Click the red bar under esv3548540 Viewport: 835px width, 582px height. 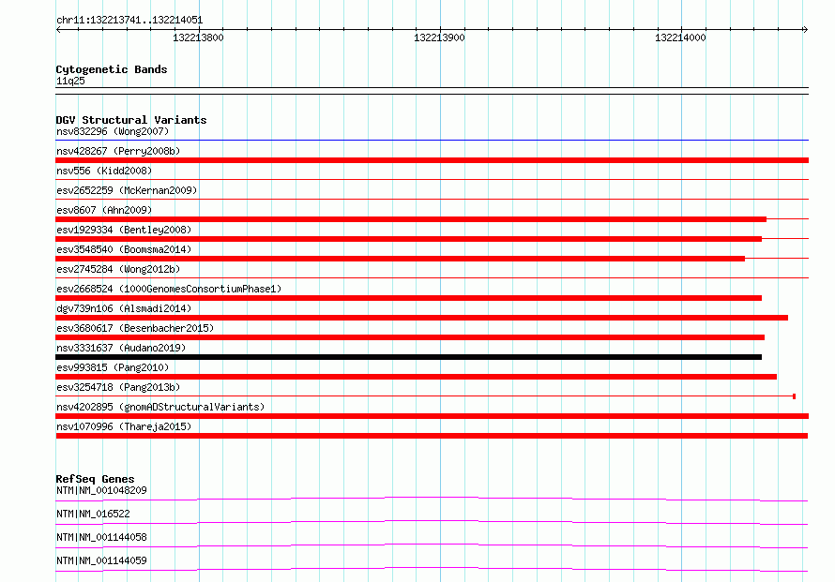(x=400, y=259)
